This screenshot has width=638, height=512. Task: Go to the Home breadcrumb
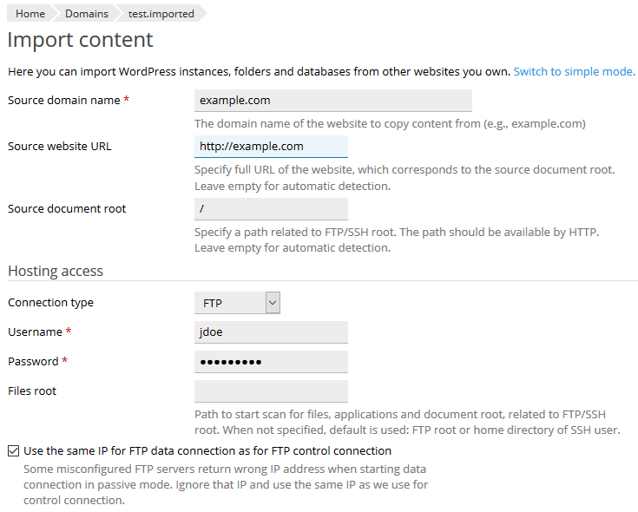[x=30, y=13]
